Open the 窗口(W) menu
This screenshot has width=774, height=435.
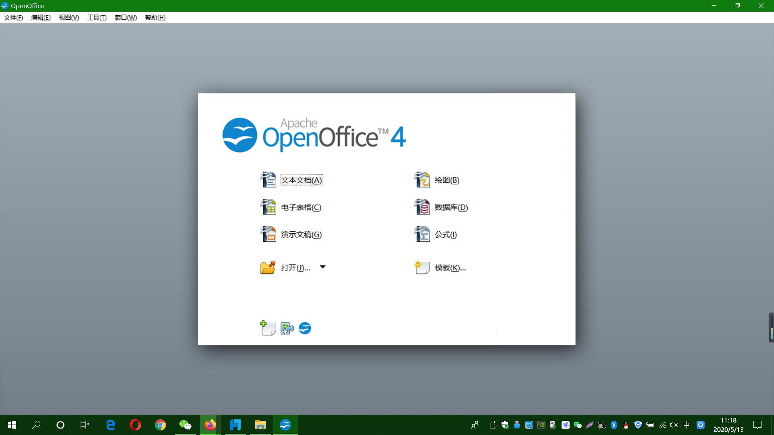coord(125,18)
